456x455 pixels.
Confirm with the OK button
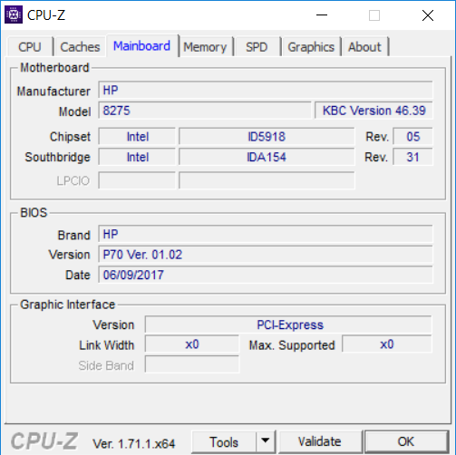(x=406, y=441)
